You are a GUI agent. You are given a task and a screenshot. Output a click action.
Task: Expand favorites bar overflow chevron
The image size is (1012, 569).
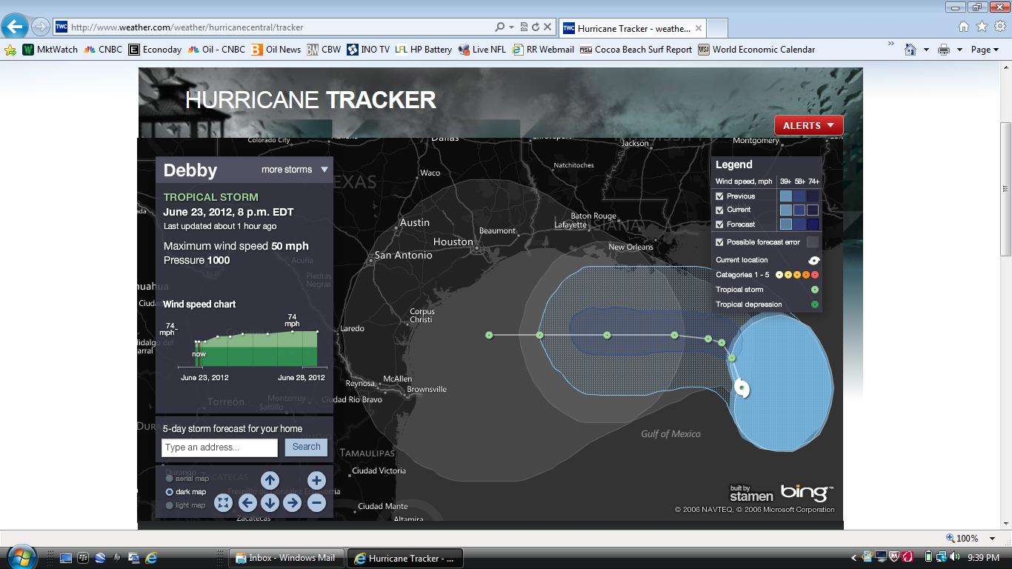[891, 45]
